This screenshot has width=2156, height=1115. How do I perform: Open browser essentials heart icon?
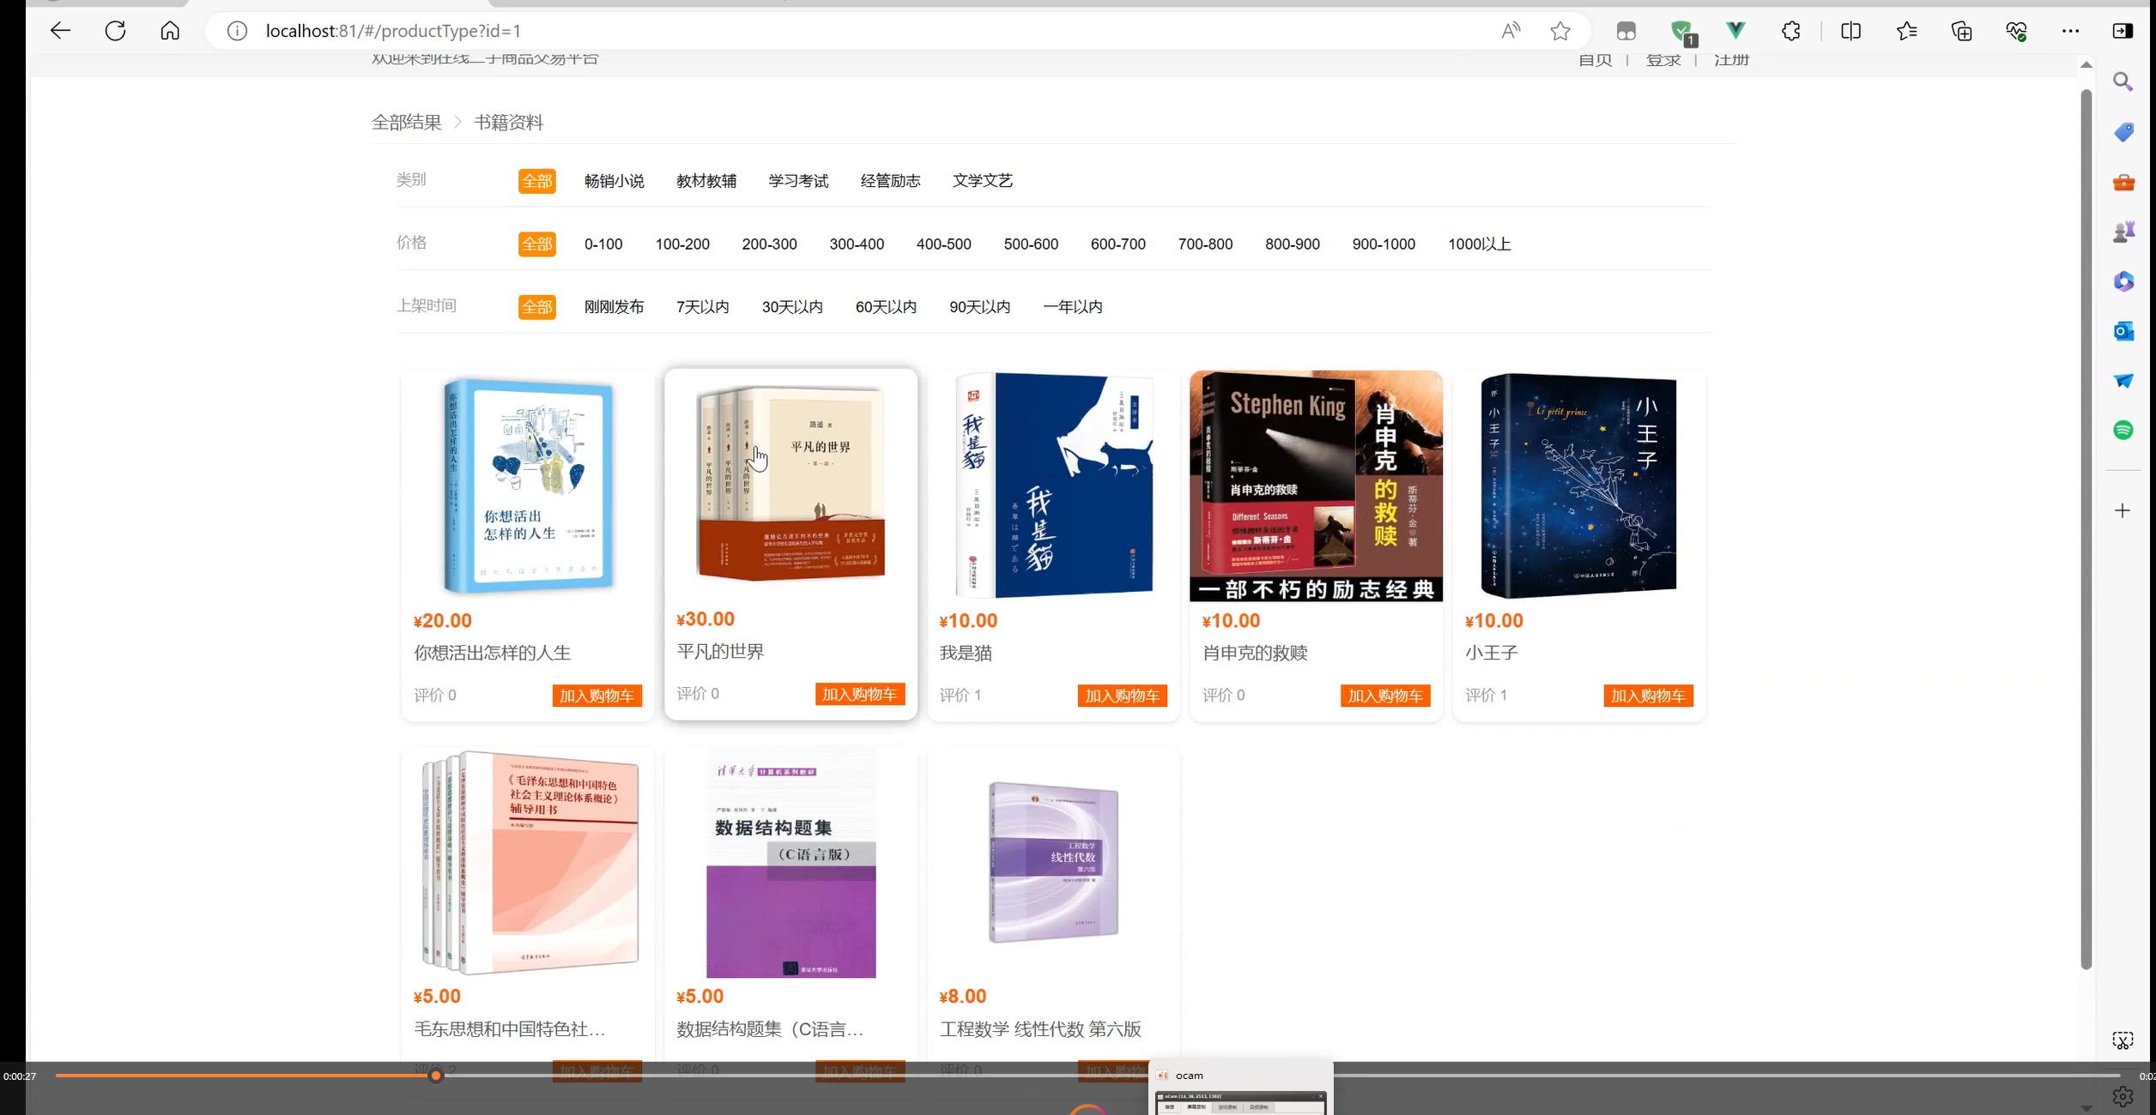[x=2016, y=31]
